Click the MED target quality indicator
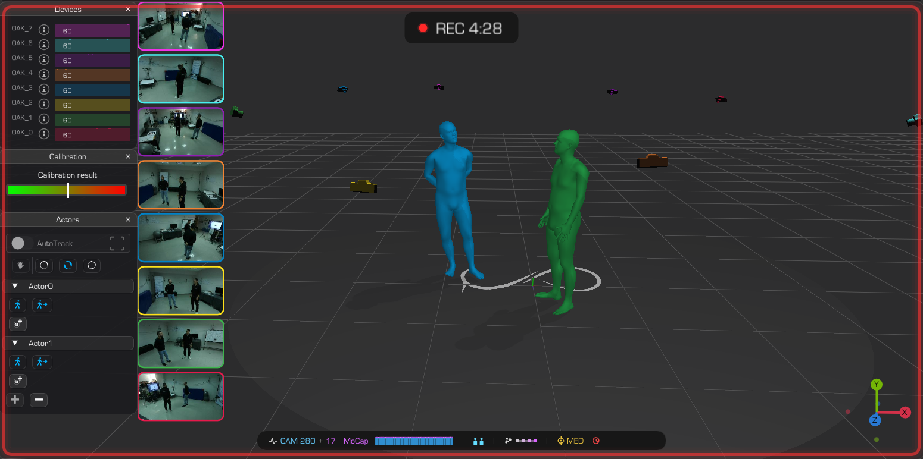 tap(570, 441)
